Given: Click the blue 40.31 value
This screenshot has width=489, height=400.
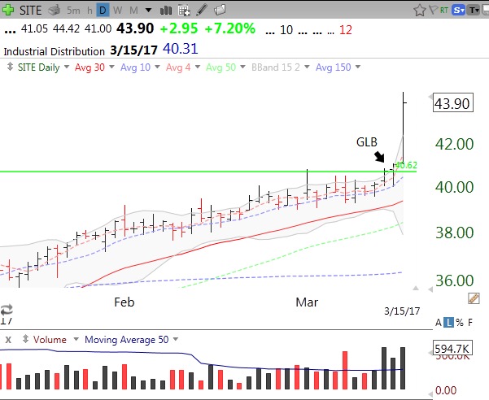Looking at the screenshot, I should pos(181,49).
